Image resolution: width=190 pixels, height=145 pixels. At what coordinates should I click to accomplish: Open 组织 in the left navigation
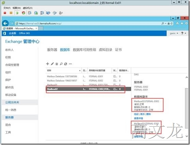(x=8, y=72)
